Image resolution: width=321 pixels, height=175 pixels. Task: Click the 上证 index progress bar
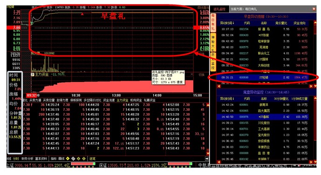[x=83, y=164]
